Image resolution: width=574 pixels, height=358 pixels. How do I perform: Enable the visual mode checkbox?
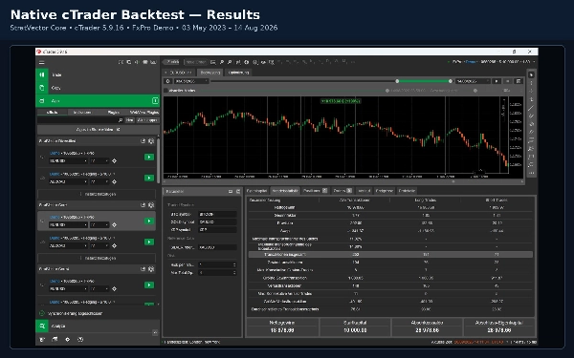click(166, 91)
